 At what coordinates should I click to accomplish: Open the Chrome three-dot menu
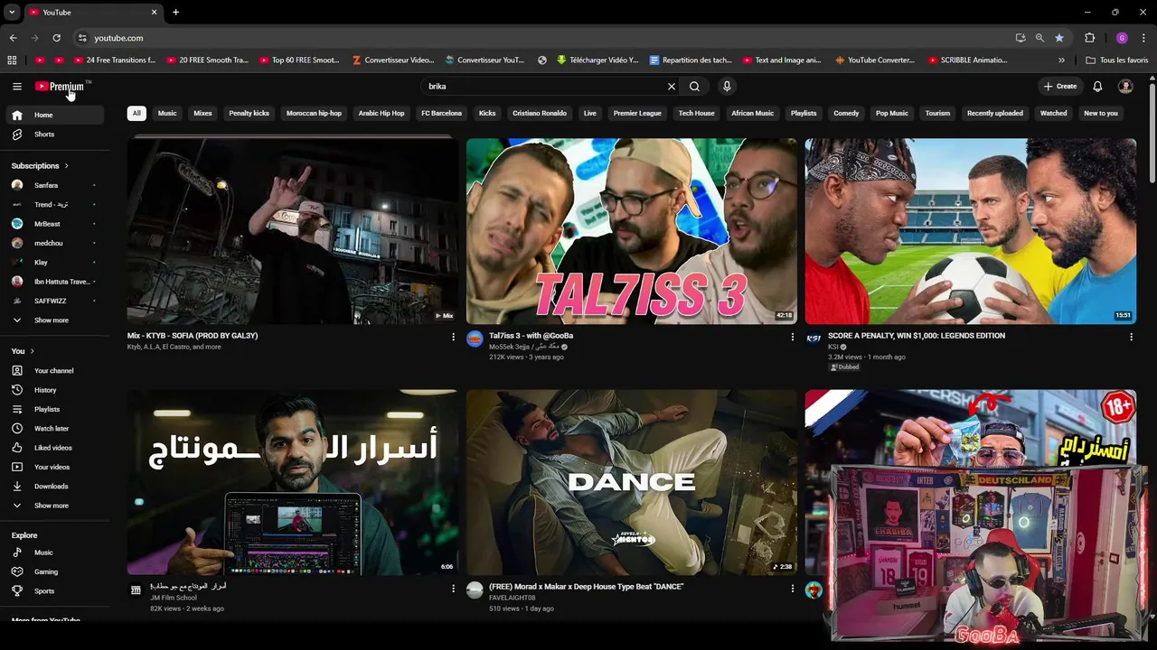[1144, 38]
